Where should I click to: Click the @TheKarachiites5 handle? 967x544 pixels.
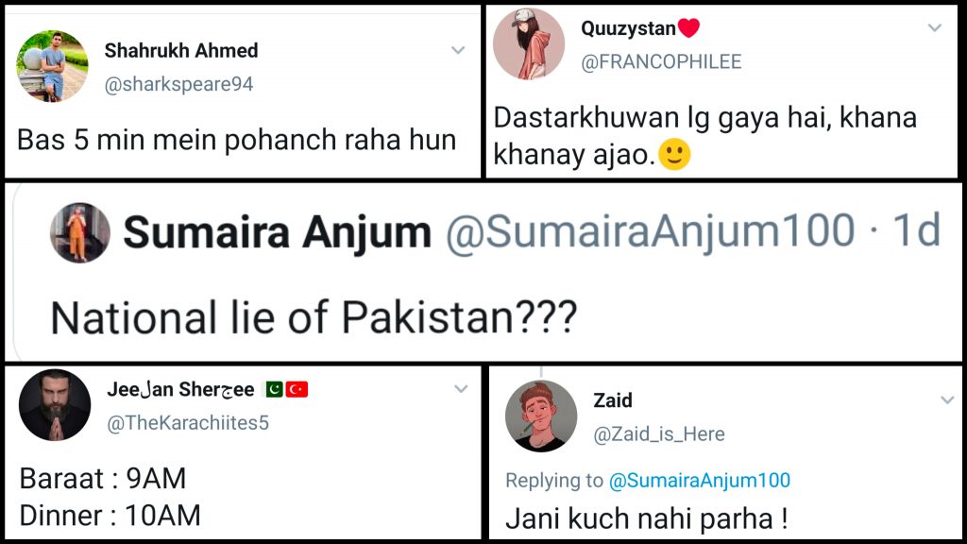[x=188, y=423]
